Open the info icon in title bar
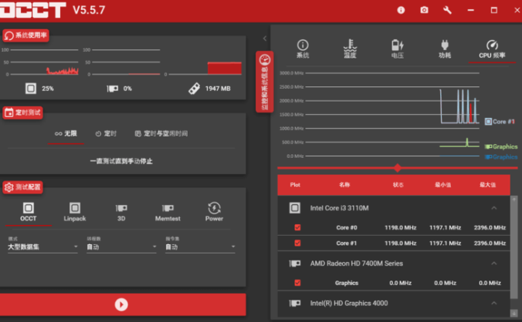Viewport: 522px width, 322px height. coord(401,10)
